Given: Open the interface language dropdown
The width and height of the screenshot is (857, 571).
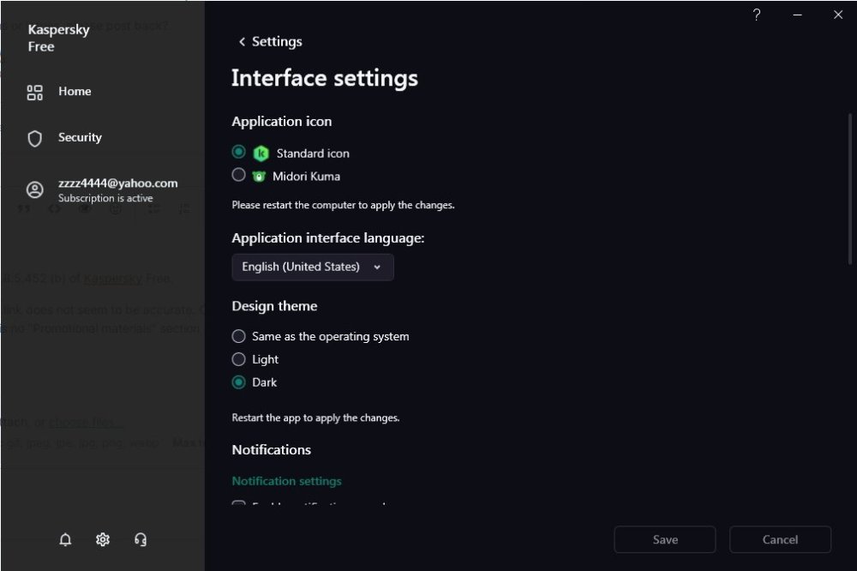Looking at the screenshot, I should pyautogui.click(x=313, y=267).
